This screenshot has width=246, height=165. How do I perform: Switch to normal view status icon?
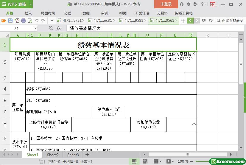[134, 161]
